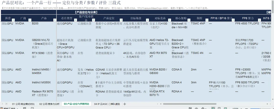Open the 芯片类型 column filter dropdown
Viewport: 274px width, 109px height.
76,20
